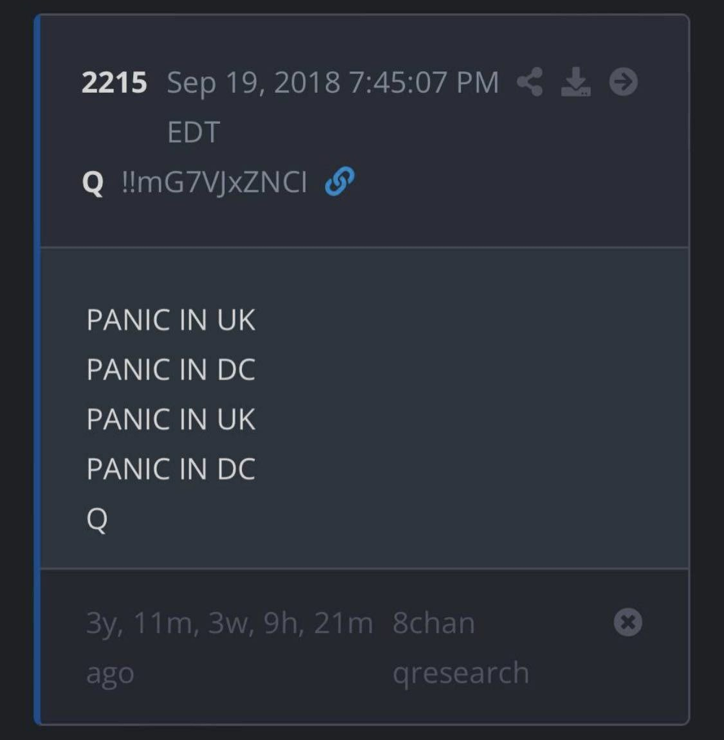Download the post via download icon
This screenshot has height=740, width=724.
(576, 82)
